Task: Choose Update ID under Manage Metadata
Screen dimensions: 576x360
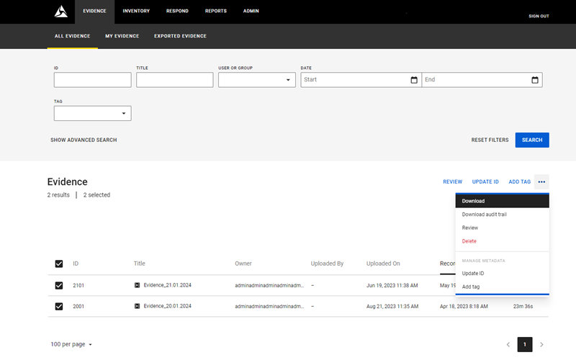Action: 502,274
